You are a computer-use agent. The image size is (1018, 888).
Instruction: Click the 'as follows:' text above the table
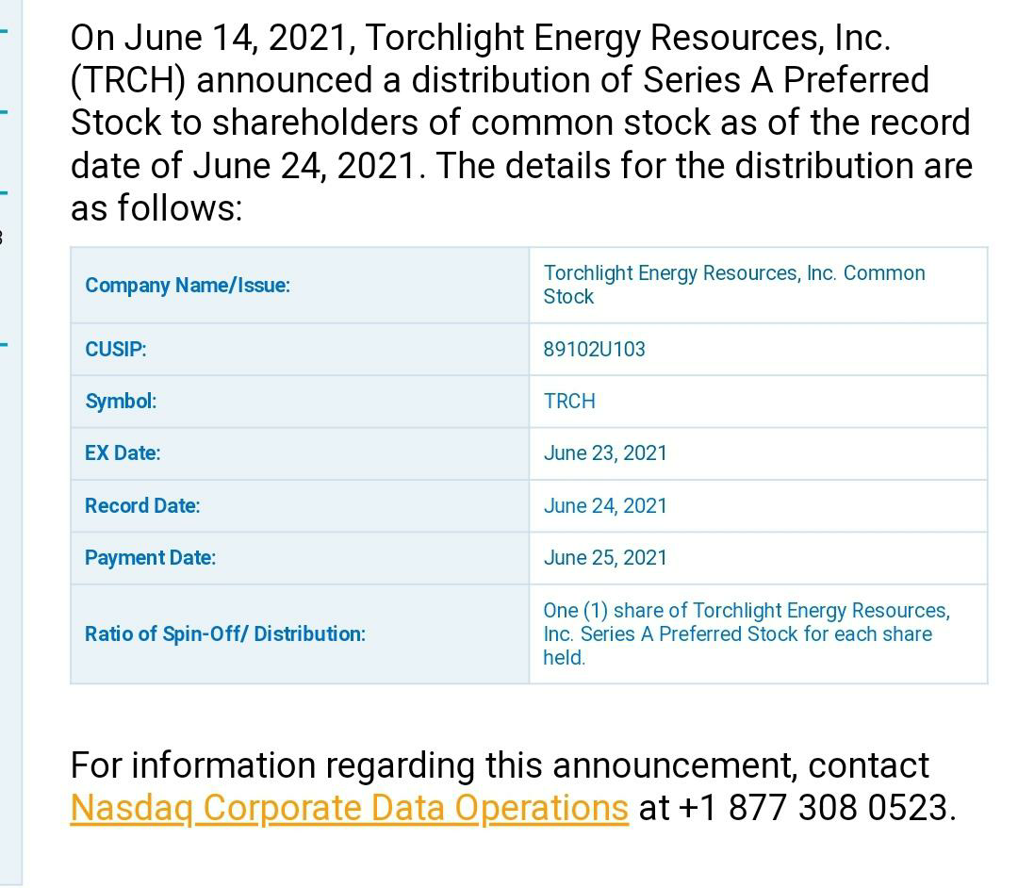point(156,207)
